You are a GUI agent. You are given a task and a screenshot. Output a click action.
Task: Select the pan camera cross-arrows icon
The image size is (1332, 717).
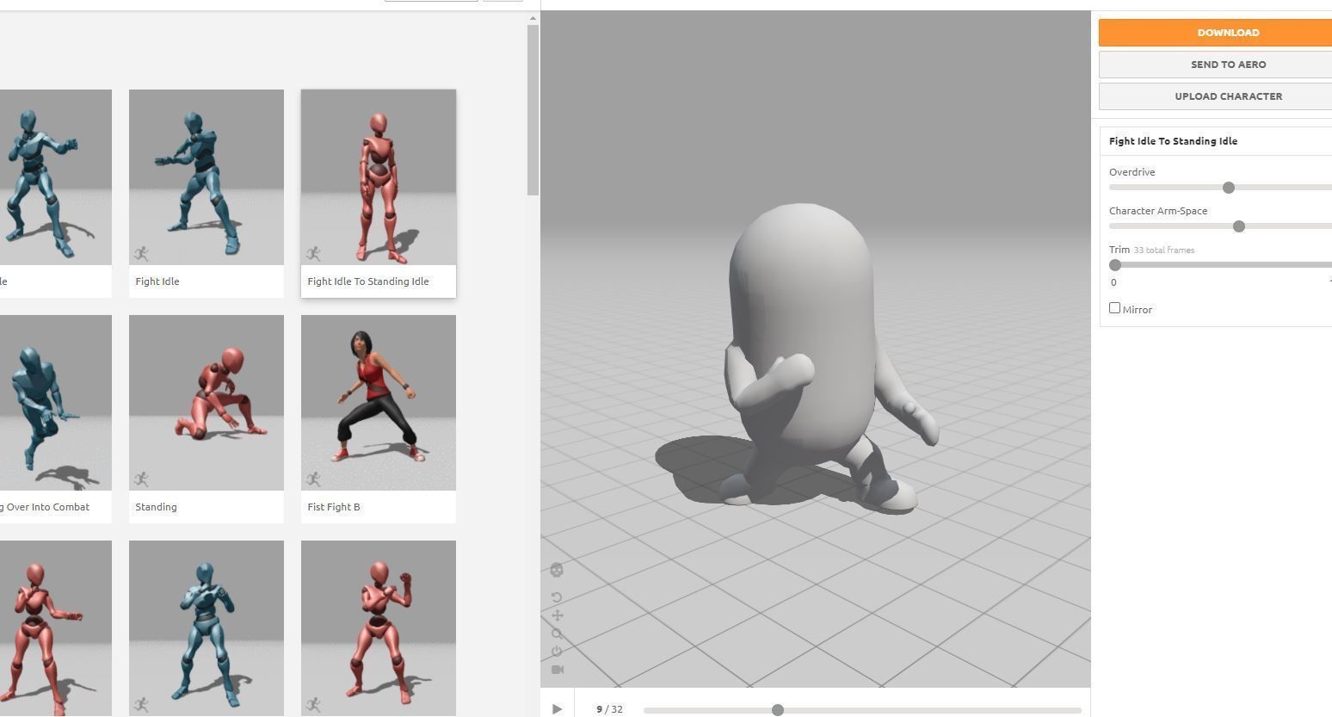coord(557,615)
